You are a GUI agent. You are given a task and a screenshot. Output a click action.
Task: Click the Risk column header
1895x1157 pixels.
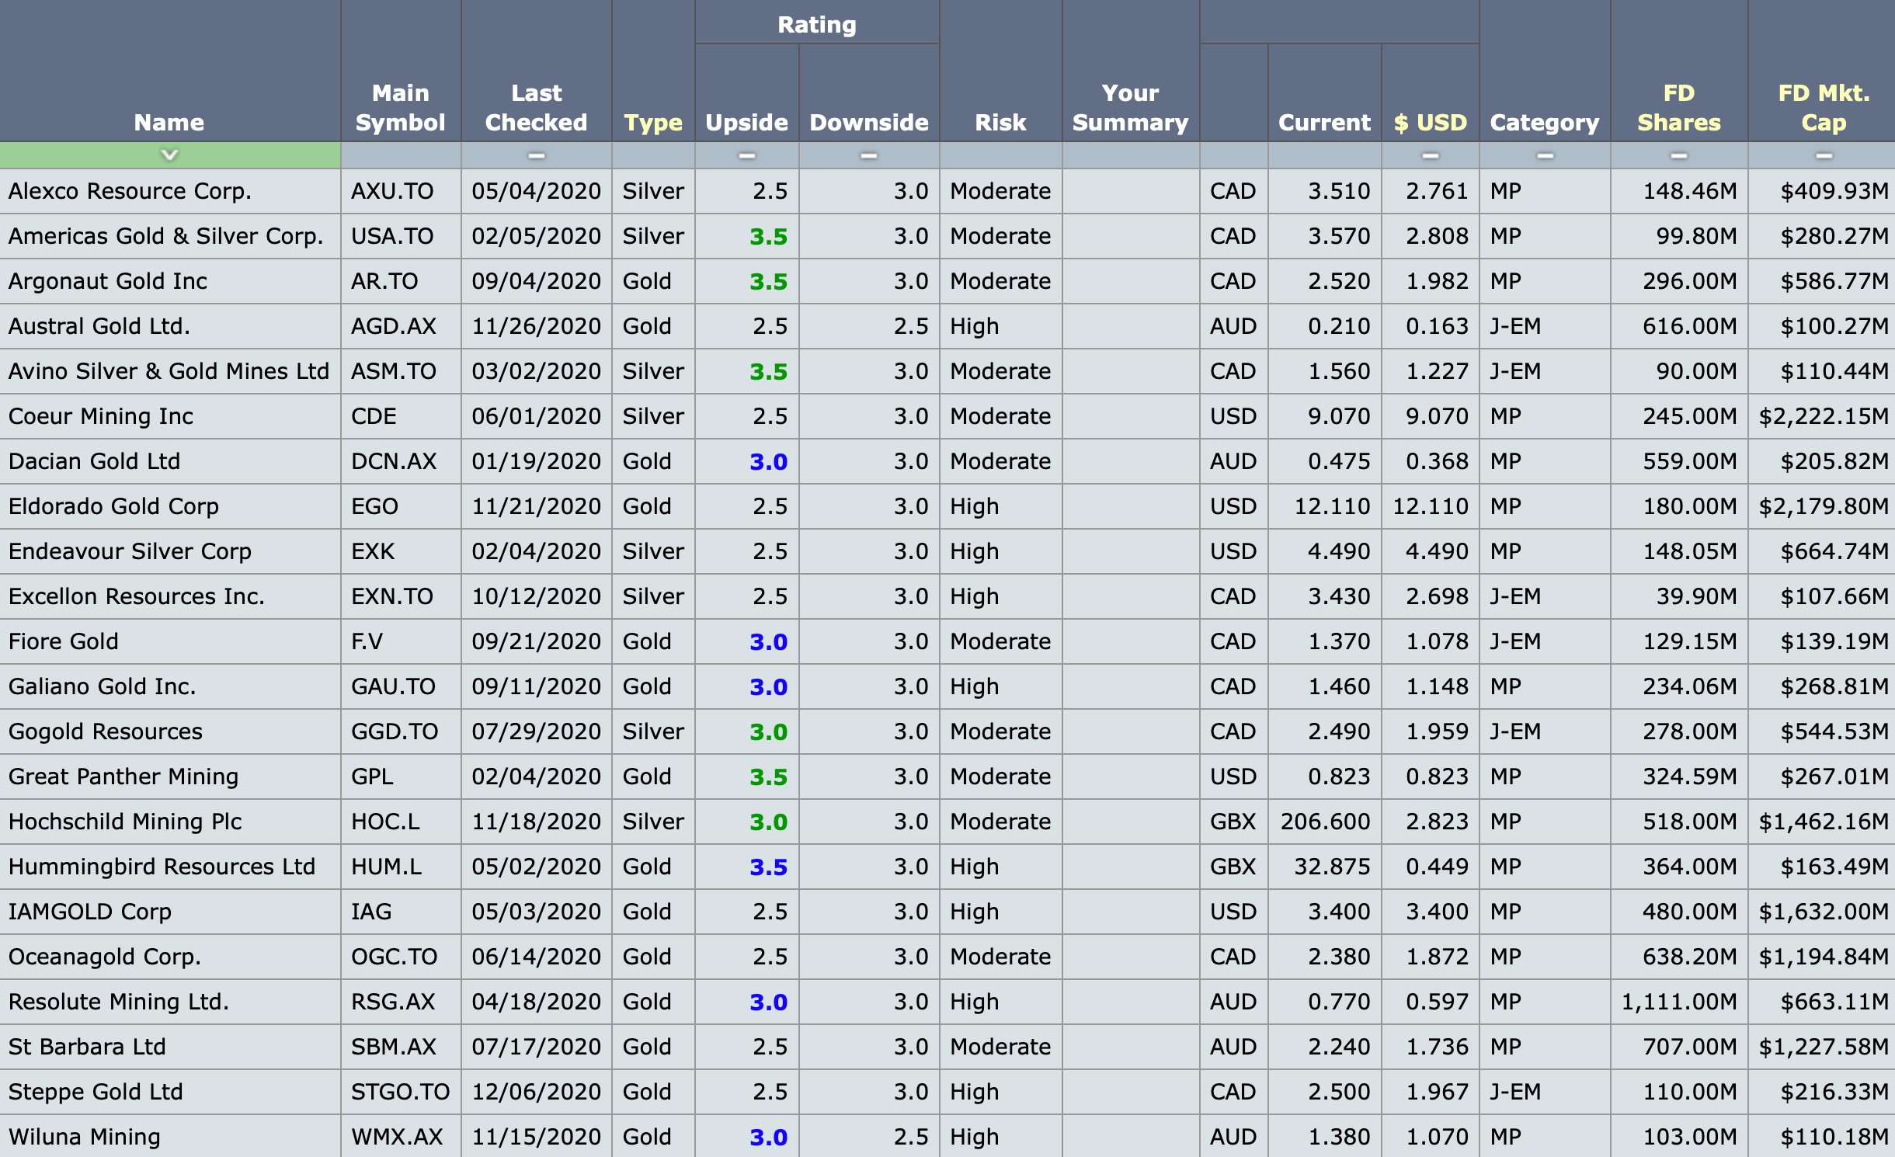[1000, 122]
